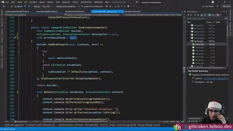Click the editor vertical scrollbar
Viewport: 233px width, 131px height.
pyautogui.click(x=184, y=68)
